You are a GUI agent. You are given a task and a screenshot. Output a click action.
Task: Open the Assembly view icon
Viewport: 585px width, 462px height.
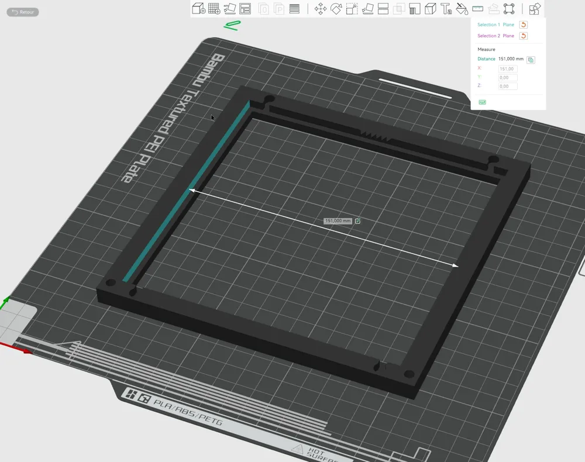[x=535, y=9]
